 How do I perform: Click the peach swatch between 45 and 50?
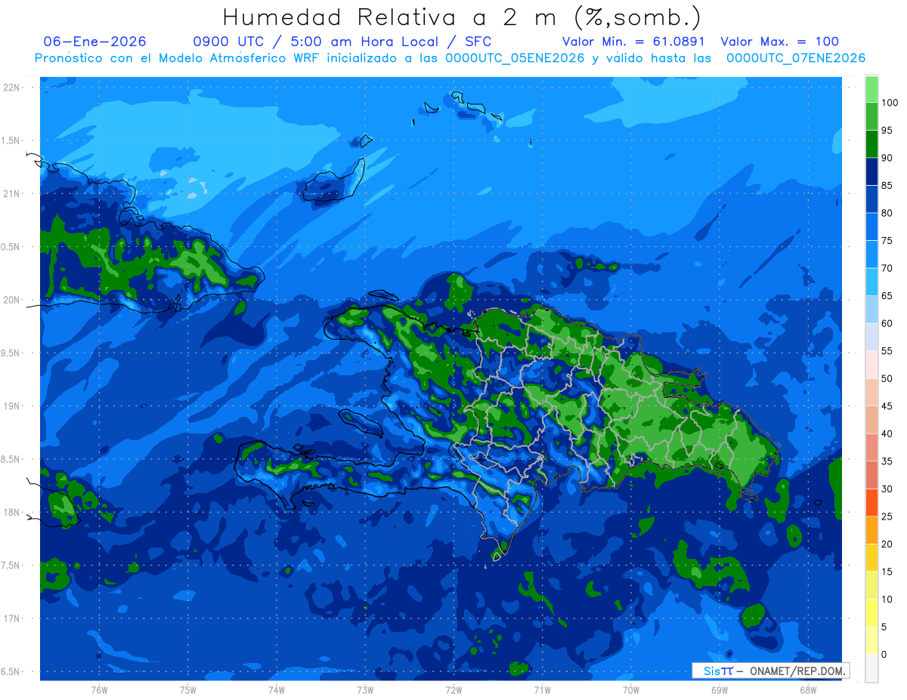coord(871,392)
